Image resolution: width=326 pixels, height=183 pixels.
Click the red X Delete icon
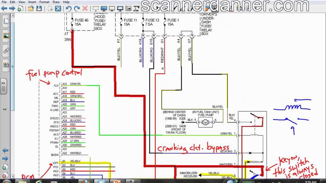tap(85, 9)
